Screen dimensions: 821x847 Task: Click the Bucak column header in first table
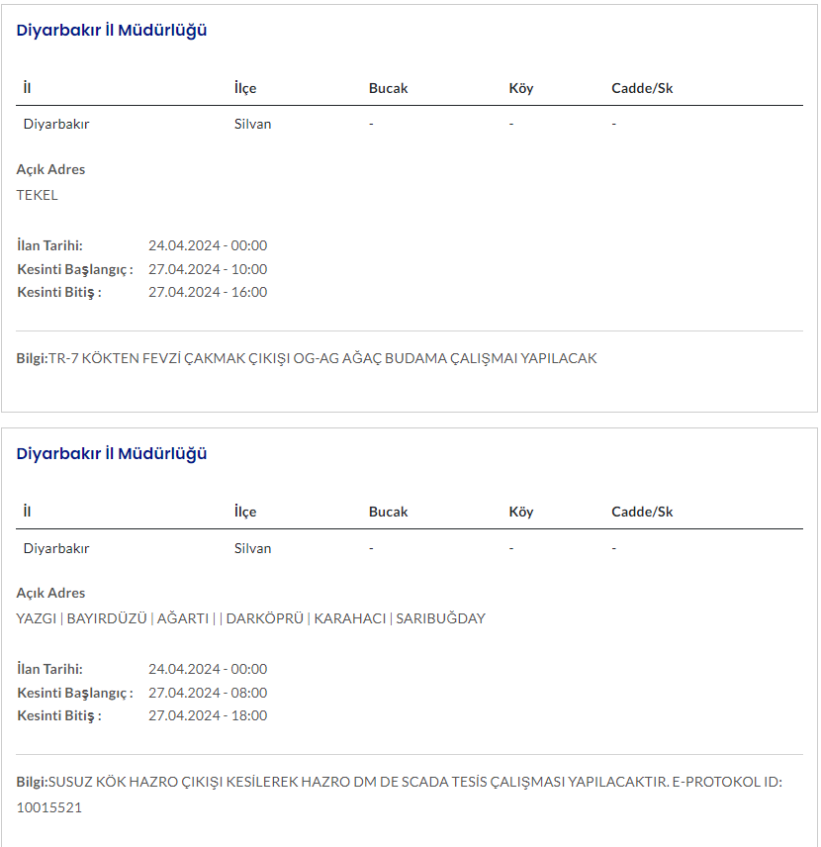point(388,88)
